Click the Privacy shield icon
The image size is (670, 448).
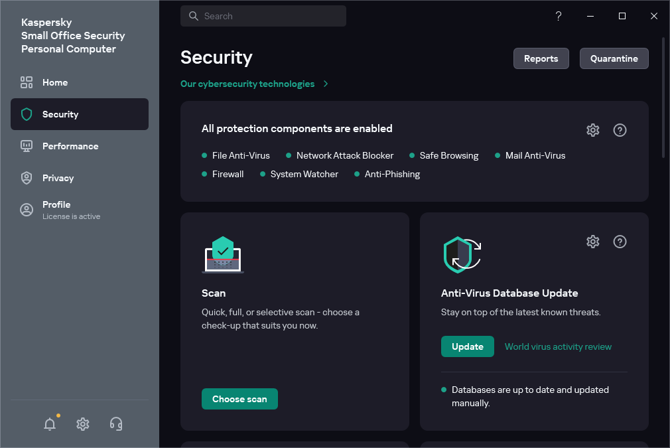tap(27, 178)
